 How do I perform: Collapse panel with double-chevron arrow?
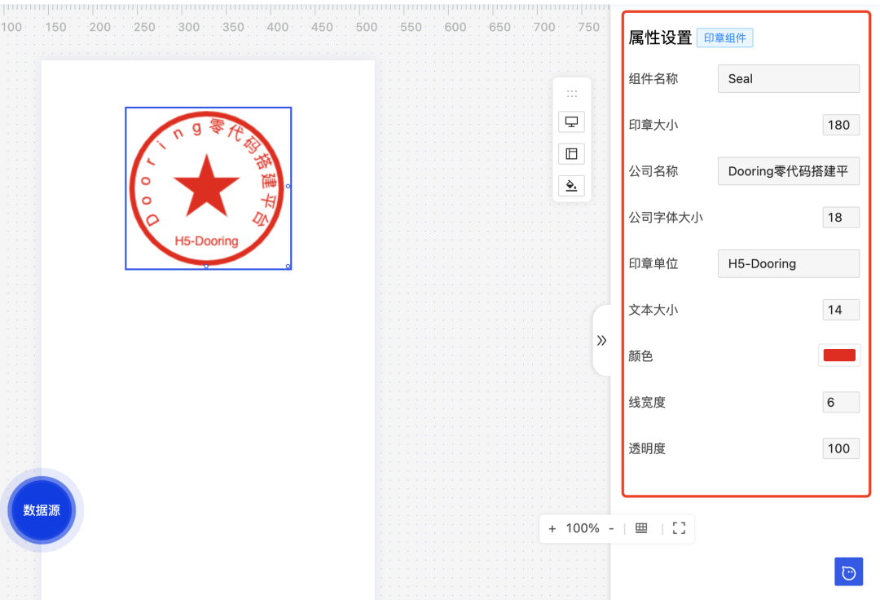pyautogui.click(x=601, y=341)
